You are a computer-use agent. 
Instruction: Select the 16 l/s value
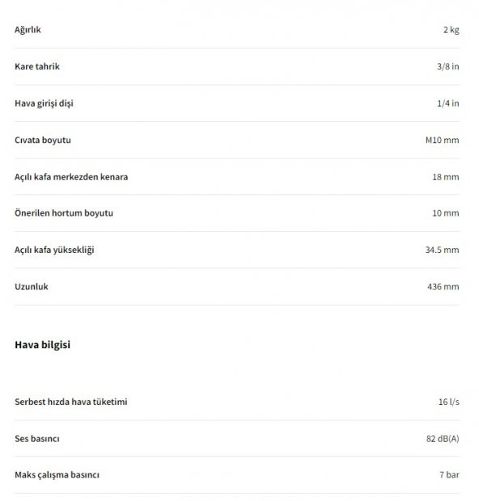tap(448, 402)
